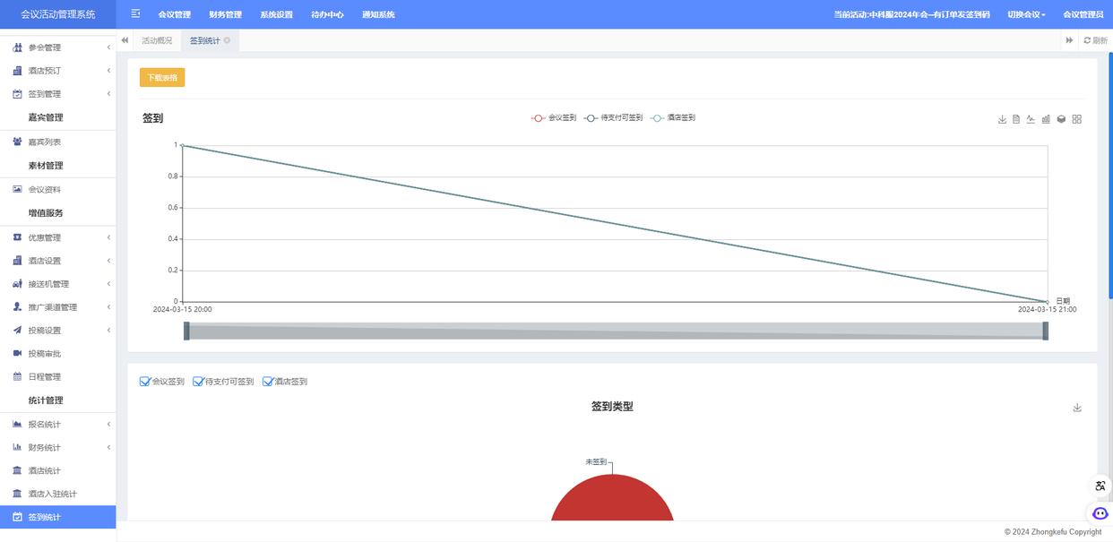Switch 签到 chart to stacked view
Image resolution: width=1113 pixels, height=542 pixels.
pos(1061,119)
